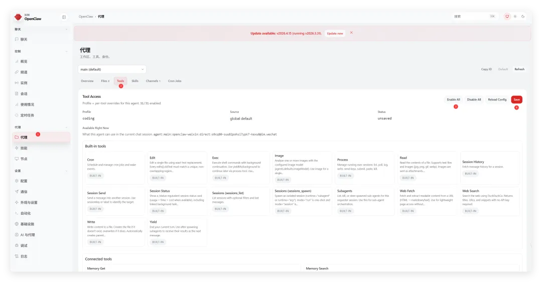Click the Default button
The height and width of the screenshot is (282, 542).
(x=503, y=69)
